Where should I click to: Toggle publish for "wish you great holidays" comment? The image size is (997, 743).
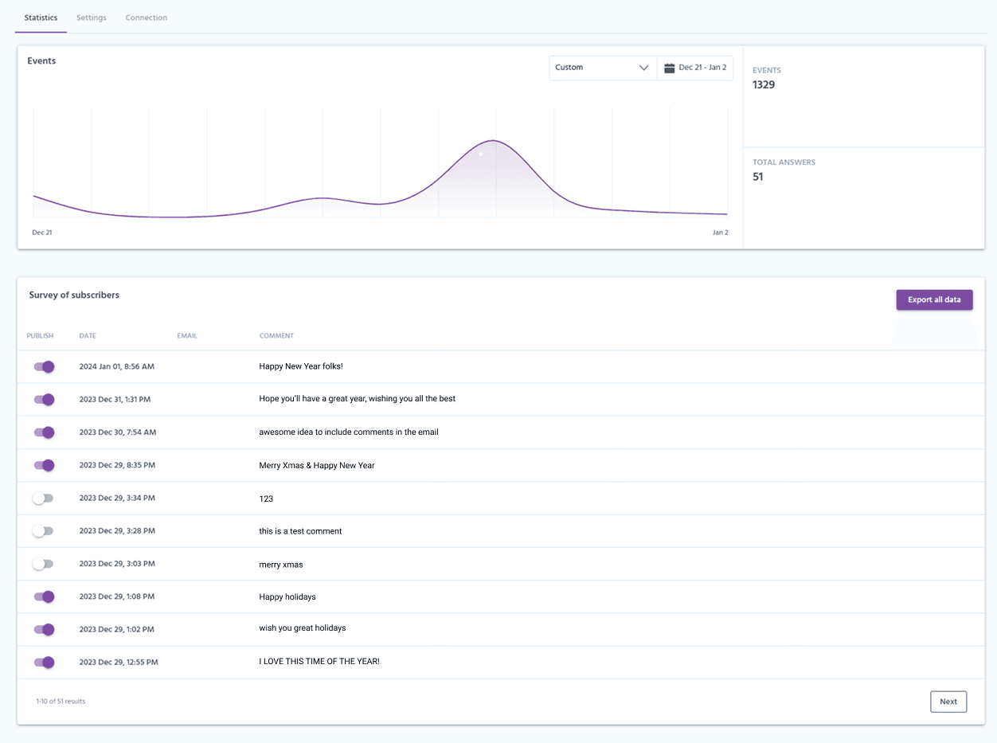pyautogui.click(x=44, y=629)
